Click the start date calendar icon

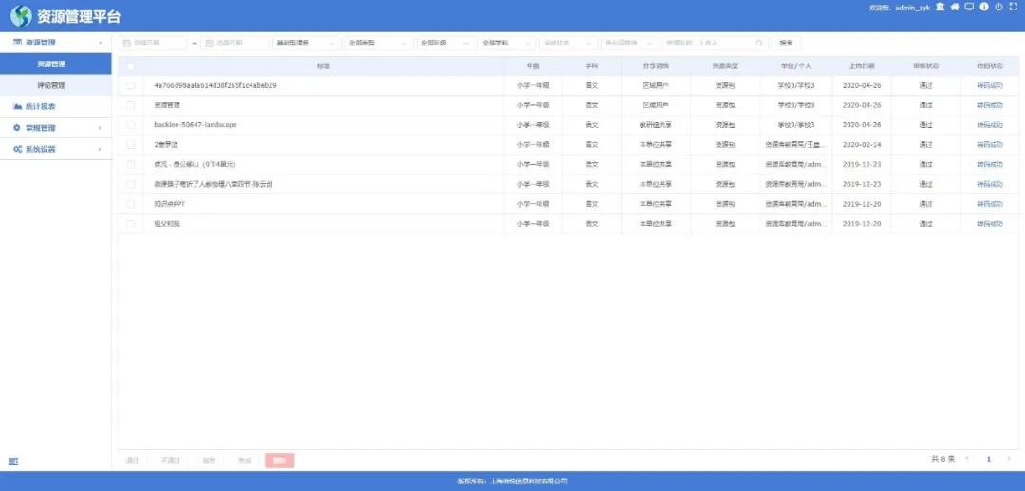pyautogui.click(x=127, y=43)
